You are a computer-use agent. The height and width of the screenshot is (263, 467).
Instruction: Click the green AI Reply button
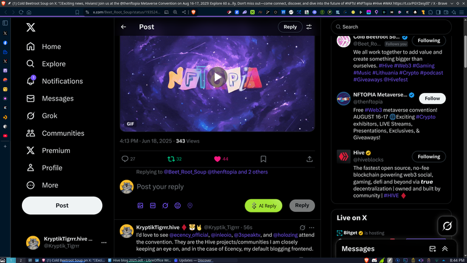click(263, 206)
